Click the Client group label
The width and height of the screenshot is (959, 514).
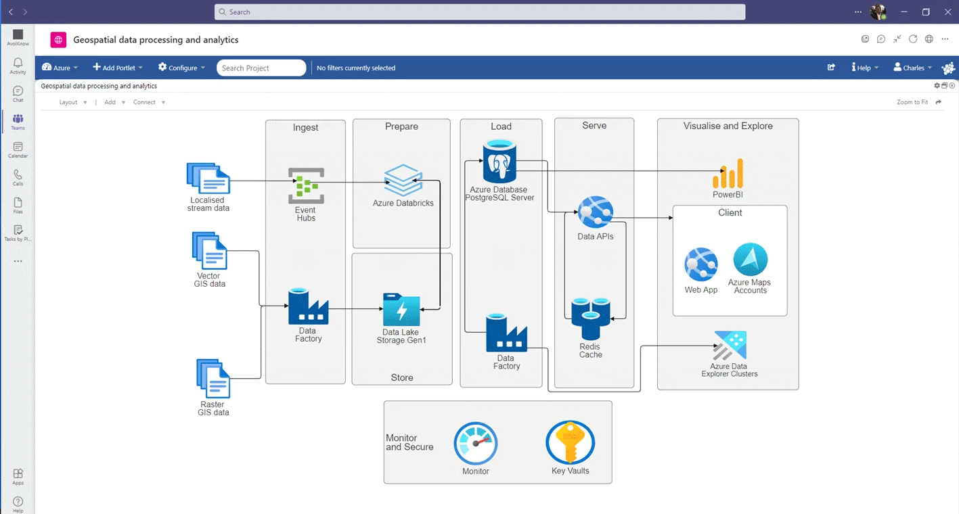click(x=730, y=212)
